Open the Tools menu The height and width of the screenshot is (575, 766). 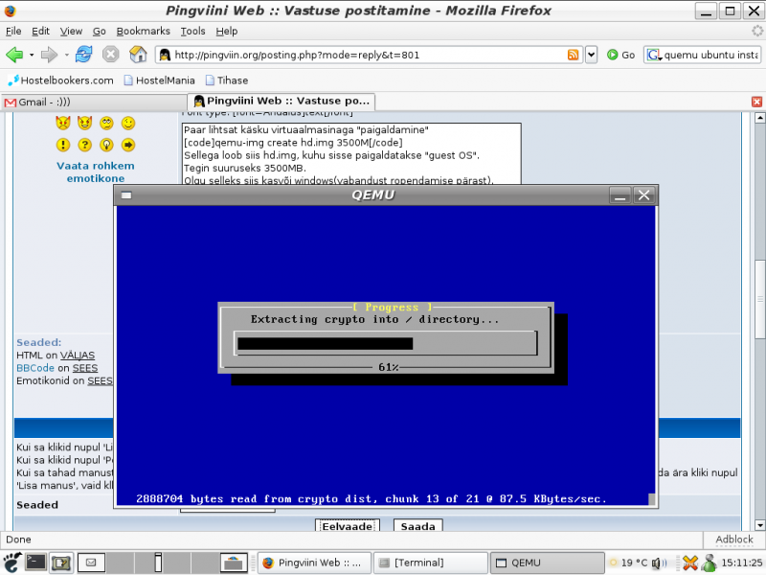pyautogui.click(x=192, y=32)
